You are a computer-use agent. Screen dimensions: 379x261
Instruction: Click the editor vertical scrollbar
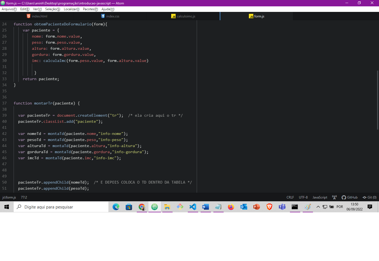(x=378, y=100)
